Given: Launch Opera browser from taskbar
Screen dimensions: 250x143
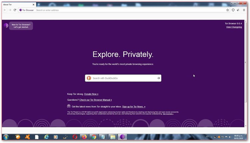Looking at the screenshot, I should click(x=75, y=137).
